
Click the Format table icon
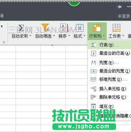pyautogui.click(x=80, y=28)
